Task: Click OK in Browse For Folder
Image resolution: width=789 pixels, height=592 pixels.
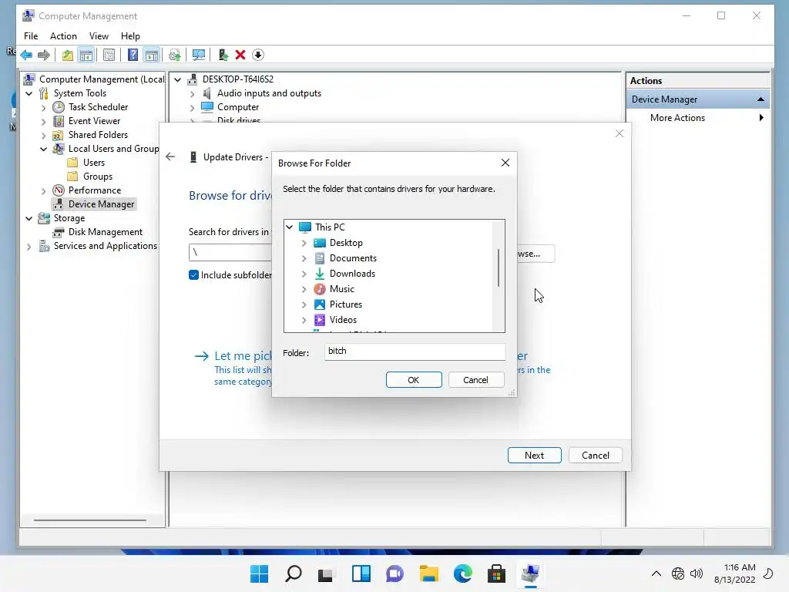Action: pyautogui.click(x=414, y=380)
